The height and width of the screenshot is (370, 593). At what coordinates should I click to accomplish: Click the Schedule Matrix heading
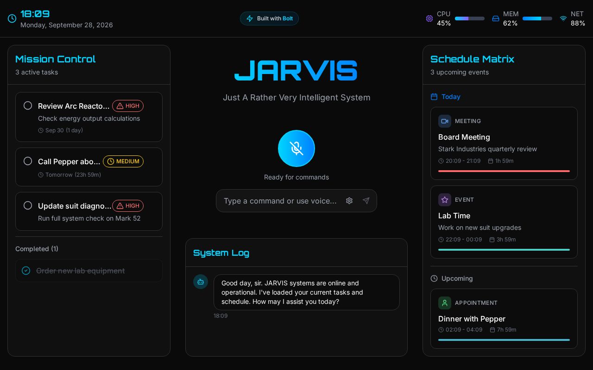point(472,59)
